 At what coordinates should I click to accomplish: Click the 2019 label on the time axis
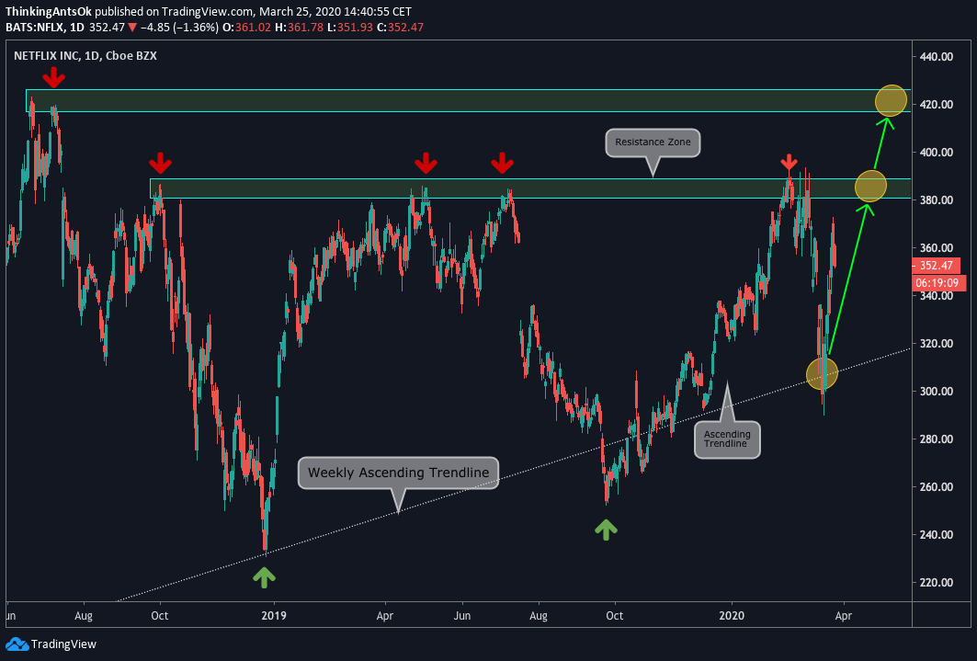(x=274, y=616)
